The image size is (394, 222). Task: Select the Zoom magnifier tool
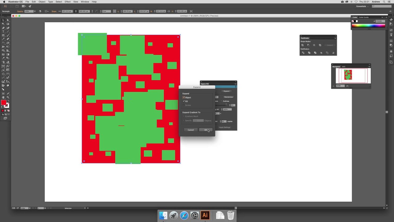8,97
